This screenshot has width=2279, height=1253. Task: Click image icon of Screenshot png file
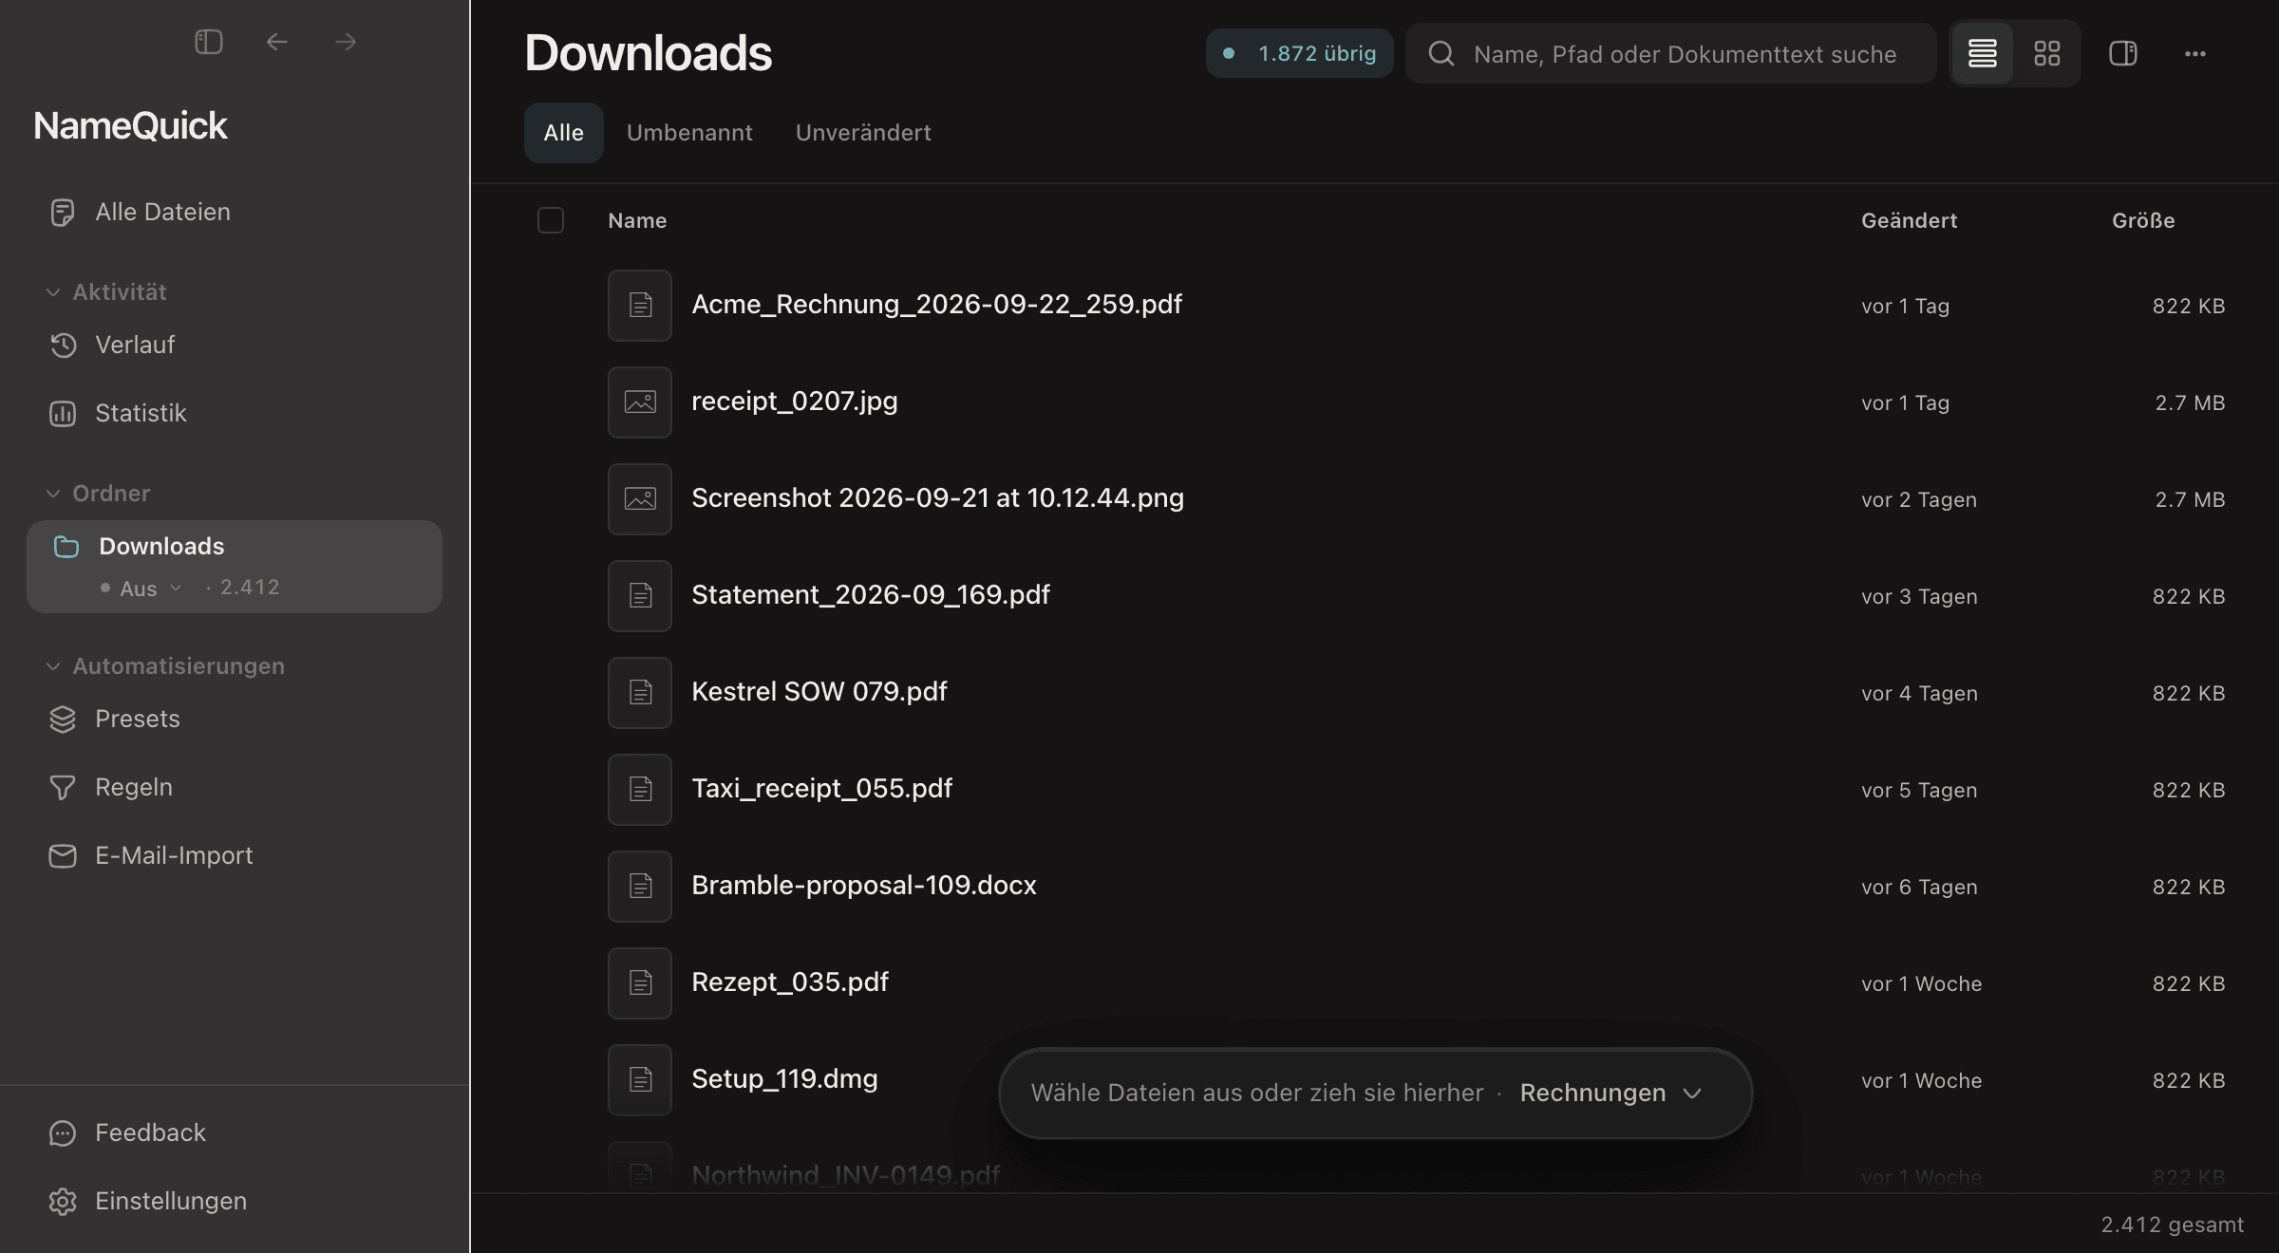coord(640,498)
